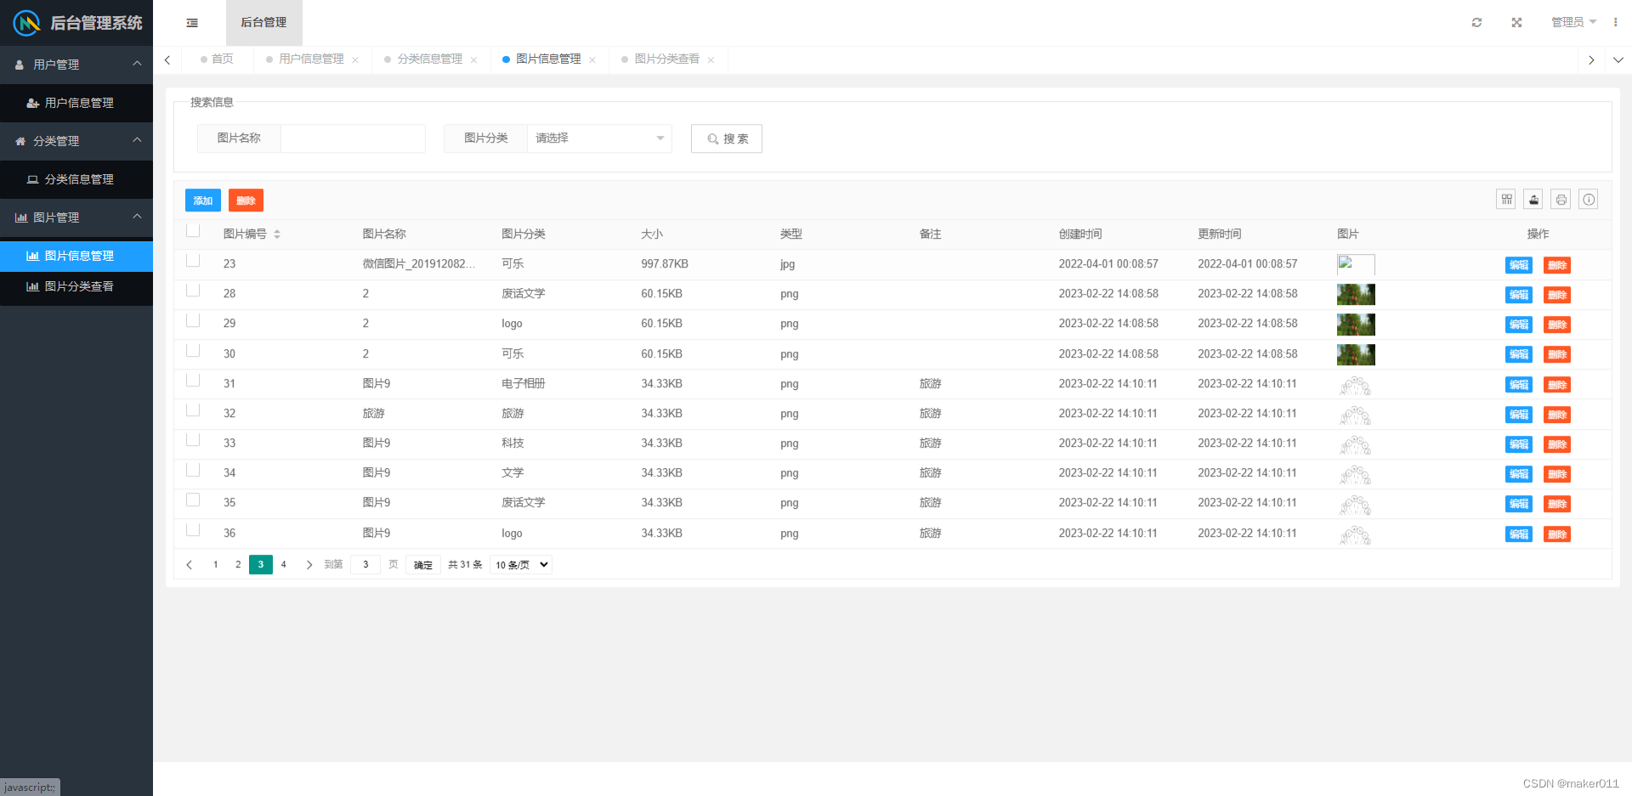1632x796 pixels.
Task: Open the 10 条/页 page size dropdown
Action: pos(521,565)
